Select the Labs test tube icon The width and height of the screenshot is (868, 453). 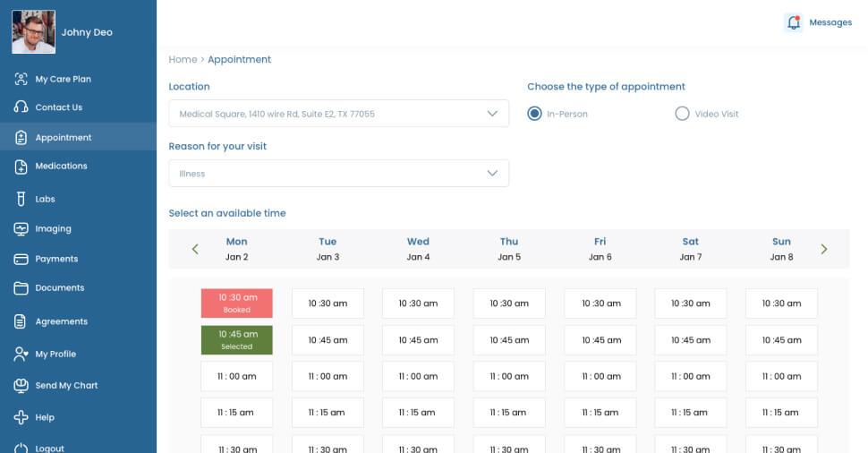pyautogui.click(x=21, y=199)
